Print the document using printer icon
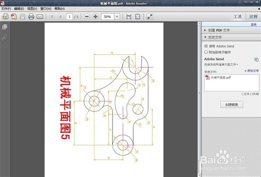The height and width of the screenshot is (177, 261). pos(31,17)
